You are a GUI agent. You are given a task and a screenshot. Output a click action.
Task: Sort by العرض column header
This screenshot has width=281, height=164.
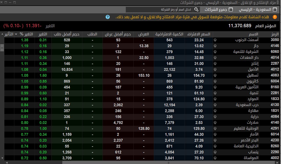[144, 34]
